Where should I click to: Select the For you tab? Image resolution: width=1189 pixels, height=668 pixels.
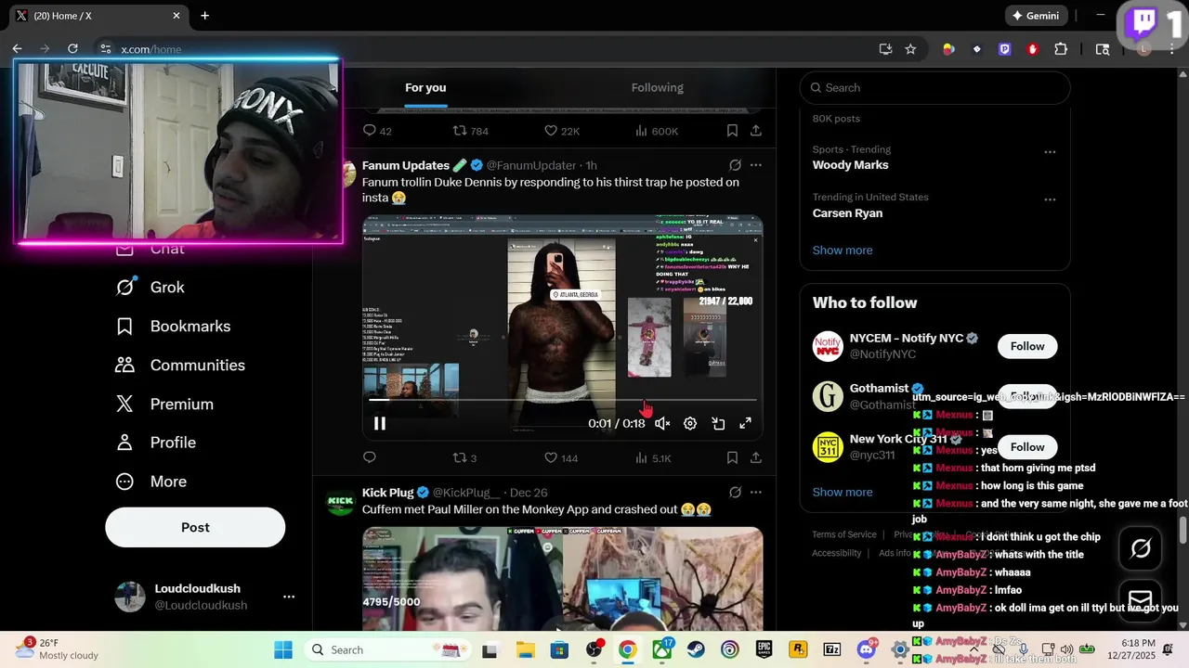425,87
